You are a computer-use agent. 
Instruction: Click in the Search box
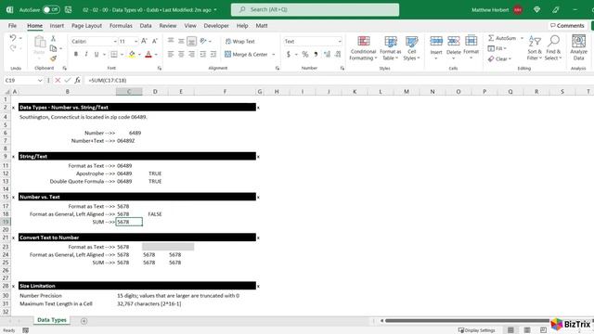[316, 9]
